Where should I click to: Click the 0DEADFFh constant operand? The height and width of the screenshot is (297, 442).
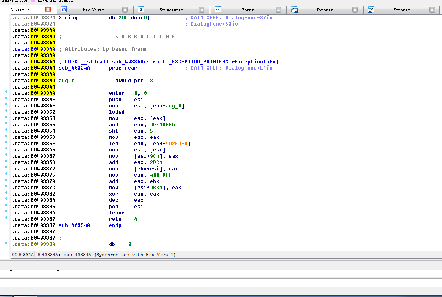click(162, 125)
